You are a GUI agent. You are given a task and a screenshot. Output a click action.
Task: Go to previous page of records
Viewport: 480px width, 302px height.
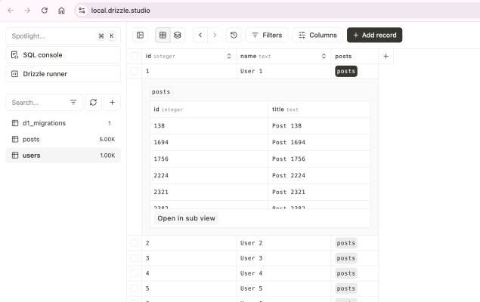200,35
